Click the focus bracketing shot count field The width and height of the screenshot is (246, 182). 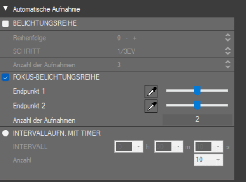(x=197, y=120)
